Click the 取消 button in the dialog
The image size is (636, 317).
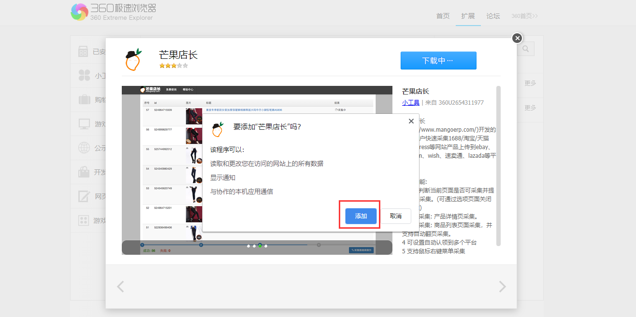click(396, 216)
